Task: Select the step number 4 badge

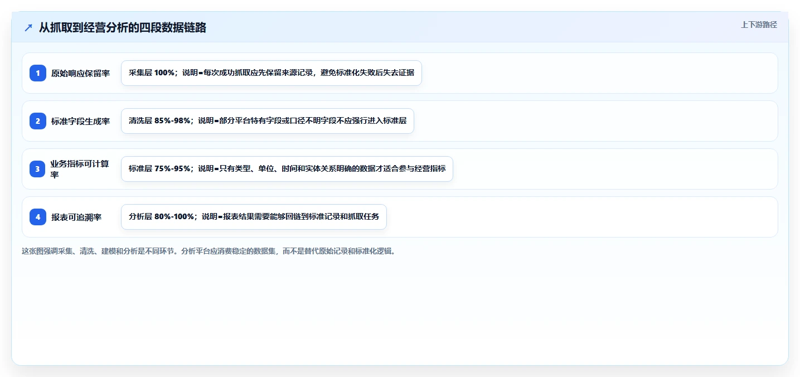Action: (x=38, y=217)
